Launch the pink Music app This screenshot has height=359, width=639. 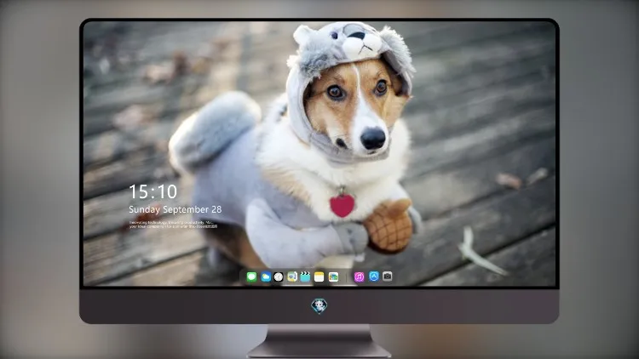359,277
